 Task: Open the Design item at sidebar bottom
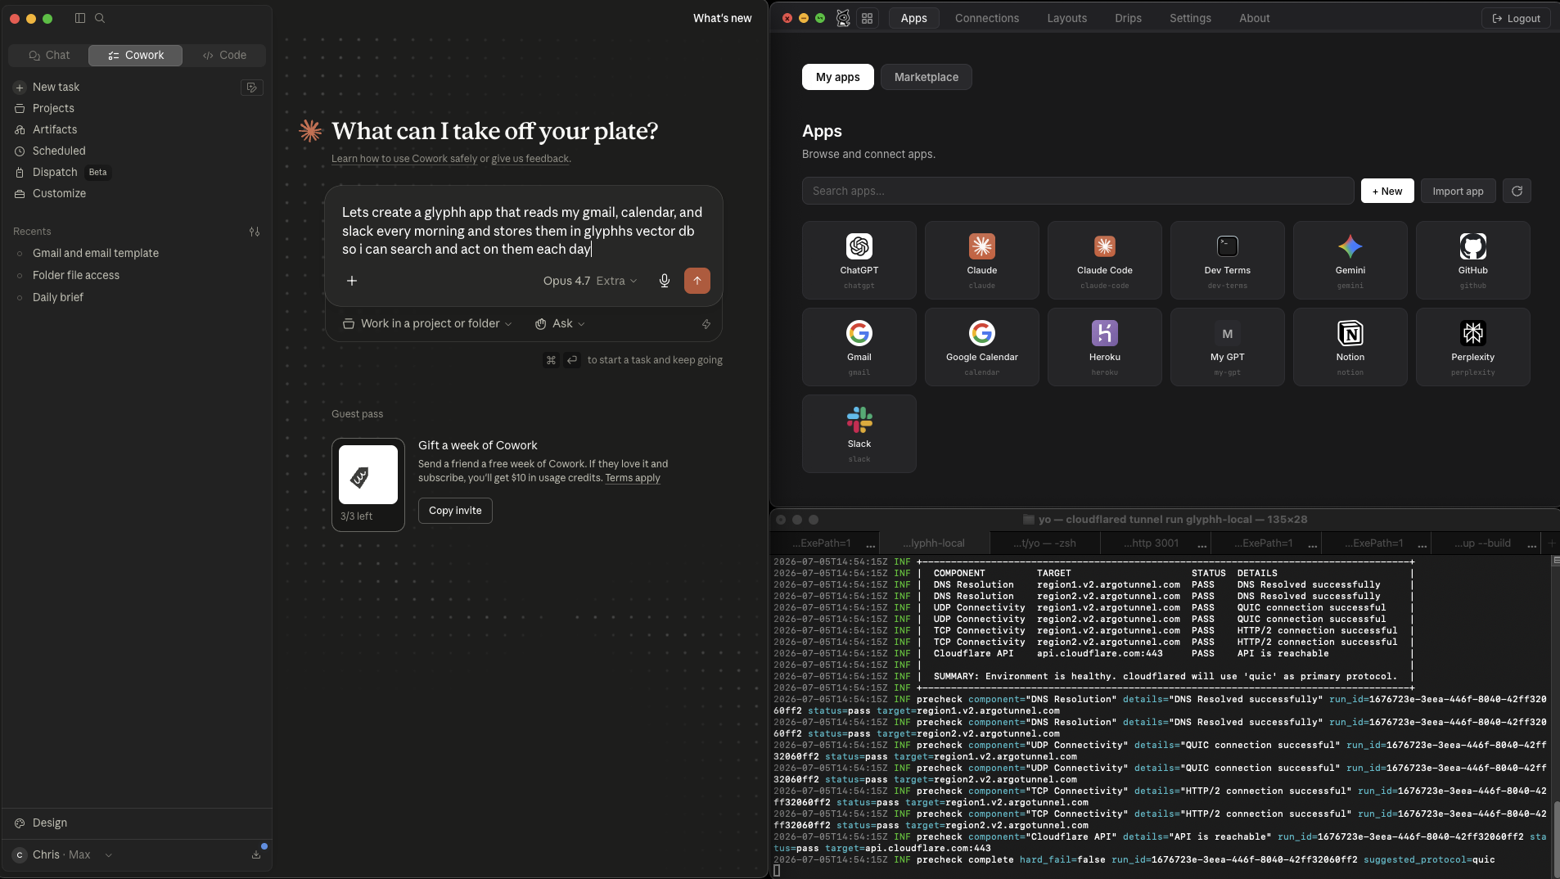pyautogui.click(x=50, y=823)
